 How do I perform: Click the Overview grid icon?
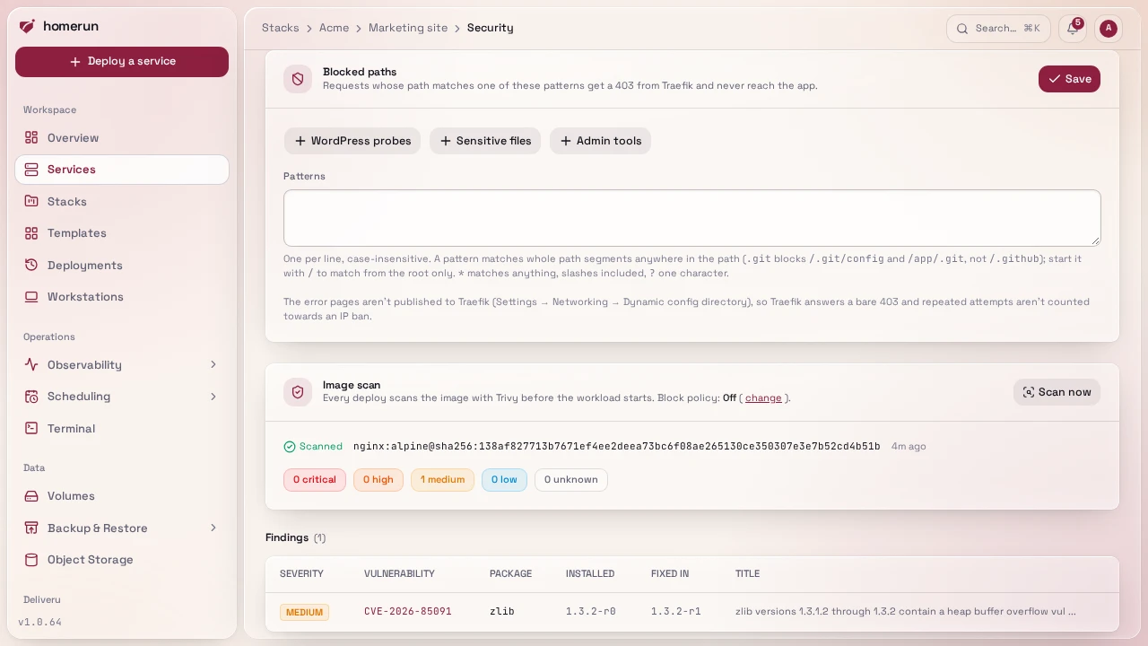pos(31,138)
